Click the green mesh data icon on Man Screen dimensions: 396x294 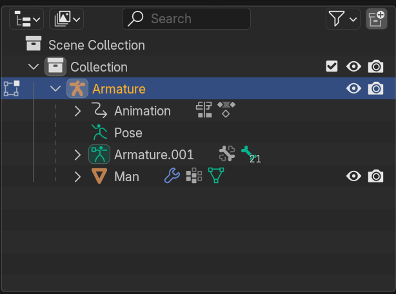point(216,175)
